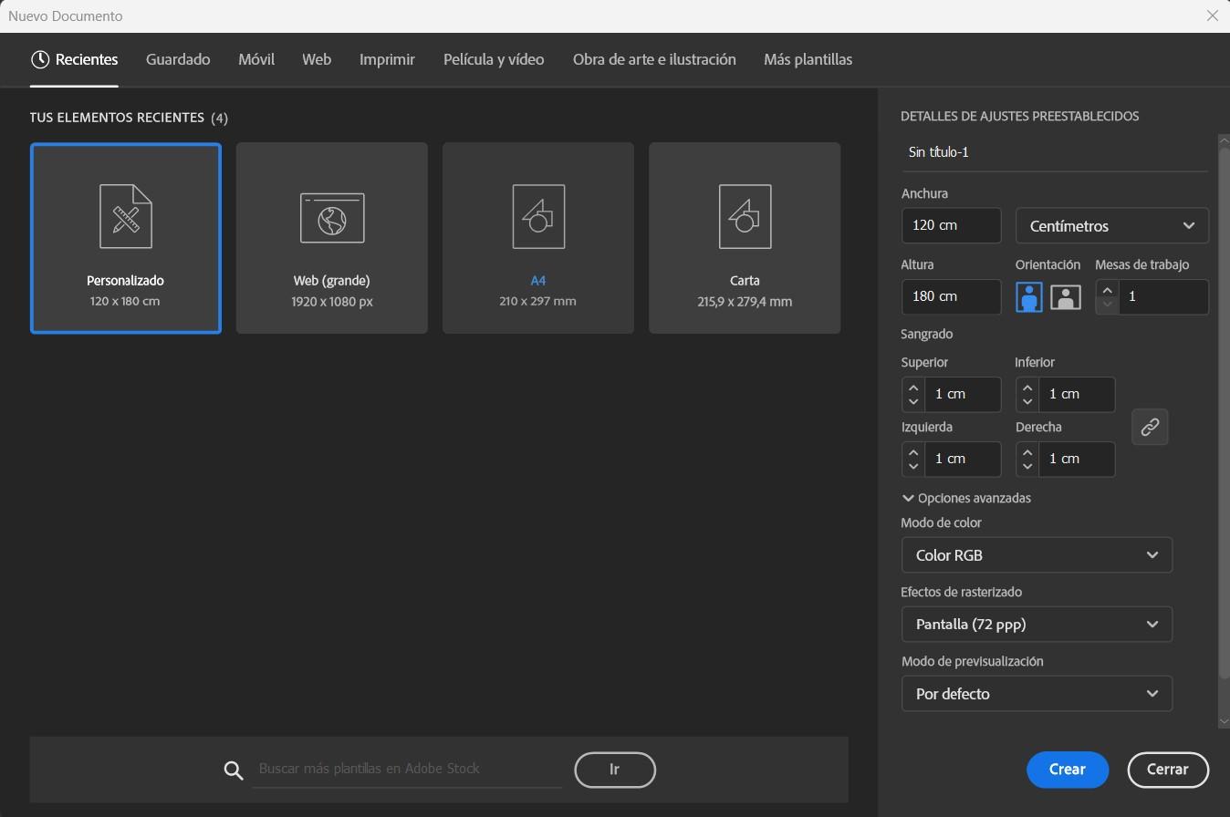Select portrait orientation icon

[x=1029, y=296]
